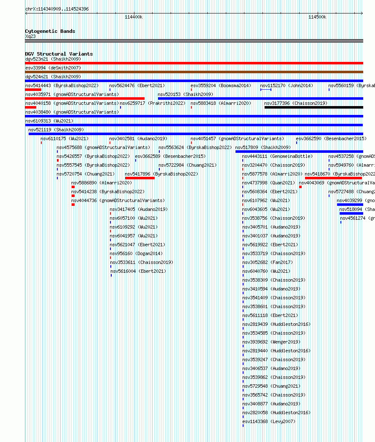The height and width of the screenshot is (442, 375).
Task: Click nsv3417405 (Audano2019) label
Action: point(139,209)
